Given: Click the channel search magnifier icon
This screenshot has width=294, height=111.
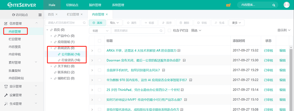Looking at the screenshot, I should [x=84, y=23].
